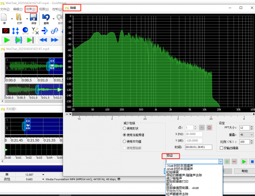Choose preset 减少嗡嗡声
This screenshot has height=196, width=255.
(174, 178)
